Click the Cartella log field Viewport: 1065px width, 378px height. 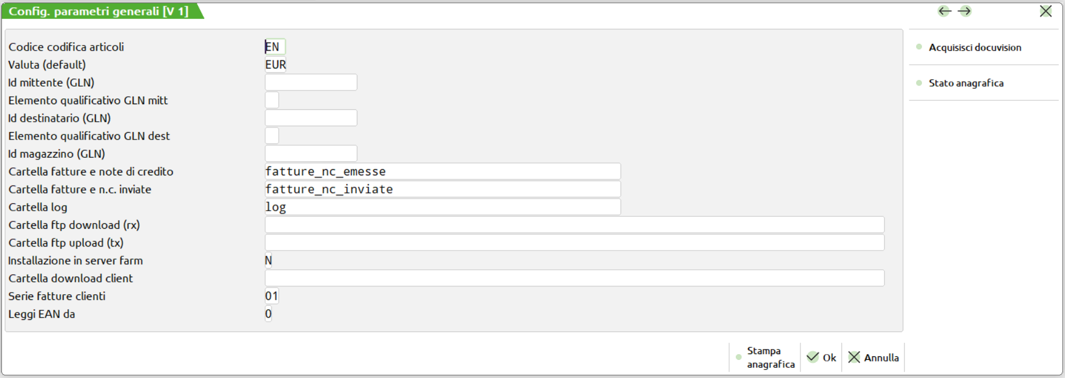point(442,207)
